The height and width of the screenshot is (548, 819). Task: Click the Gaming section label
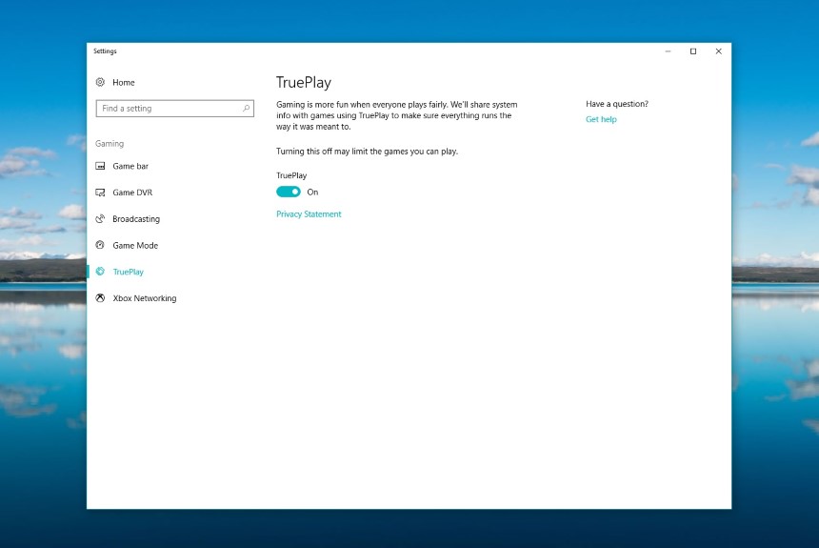(110, 144)
